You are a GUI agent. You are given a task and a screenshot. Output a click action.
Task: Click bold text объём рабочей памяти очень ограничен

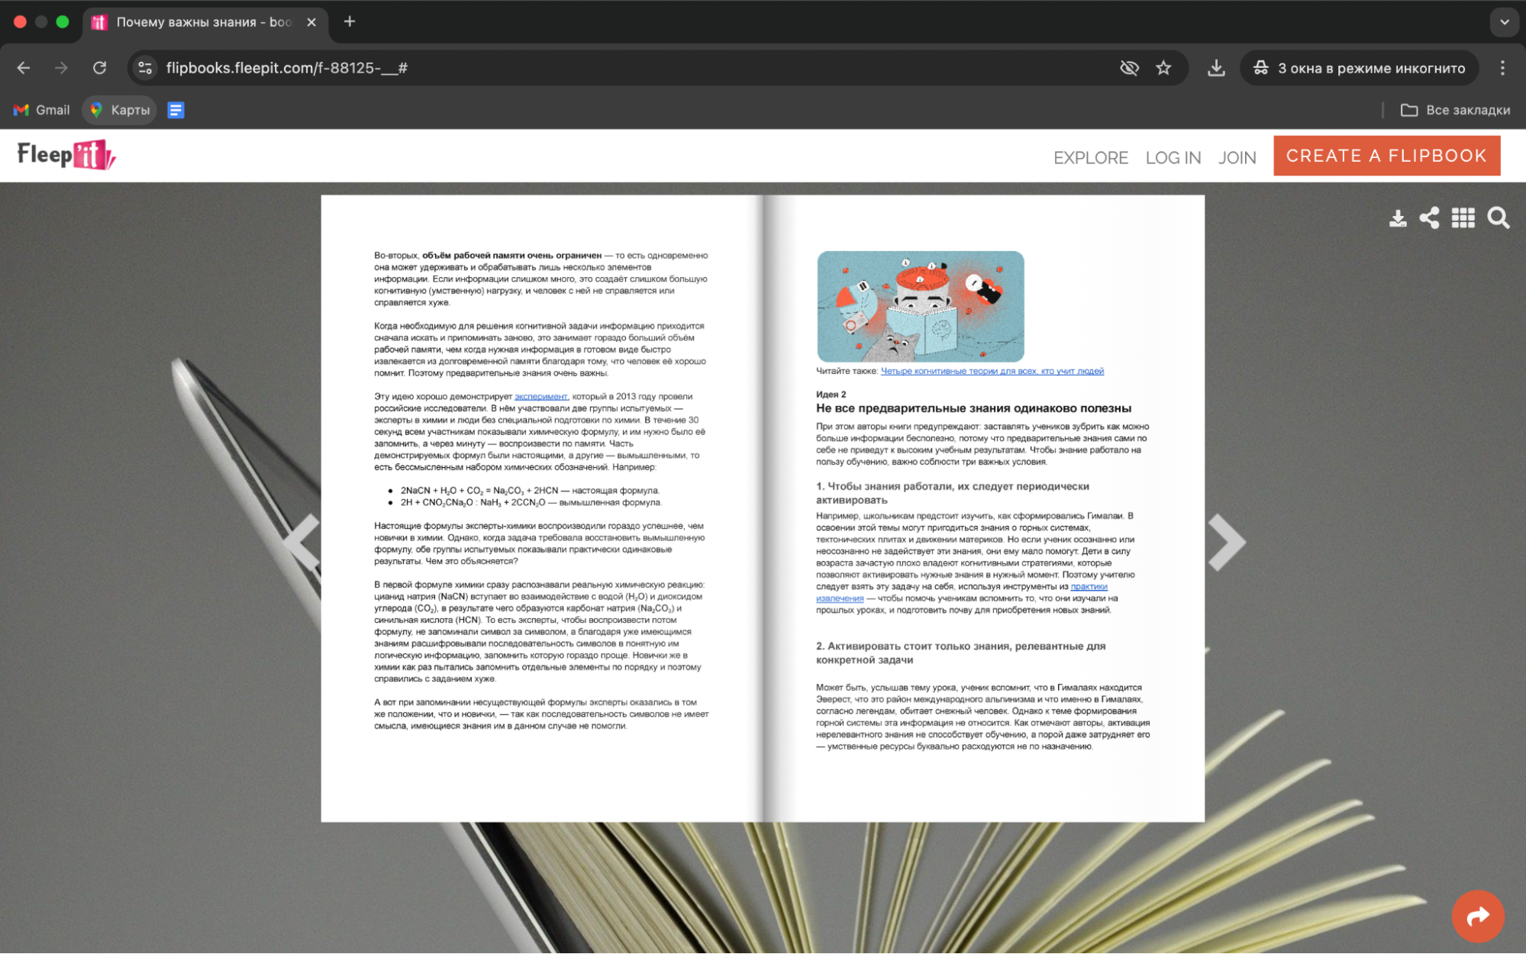point(511,255)
